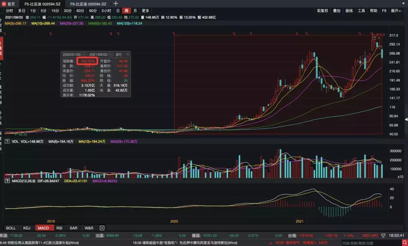This screenshot has width=408, height=246.
Task: Select the weekly 周 K-line button
Action: click(x=127, y=11)
